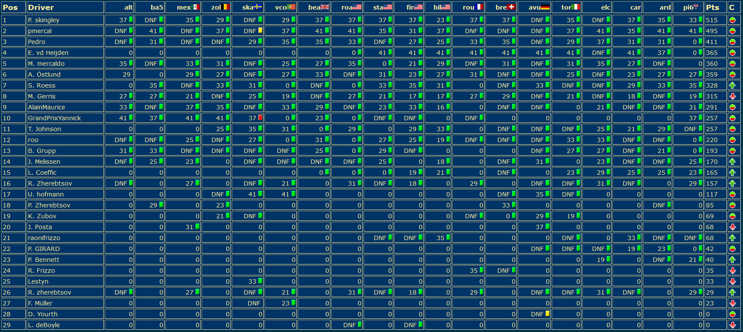
Task: Click the up arrow in L. Coeffic row
Action: 733,173
